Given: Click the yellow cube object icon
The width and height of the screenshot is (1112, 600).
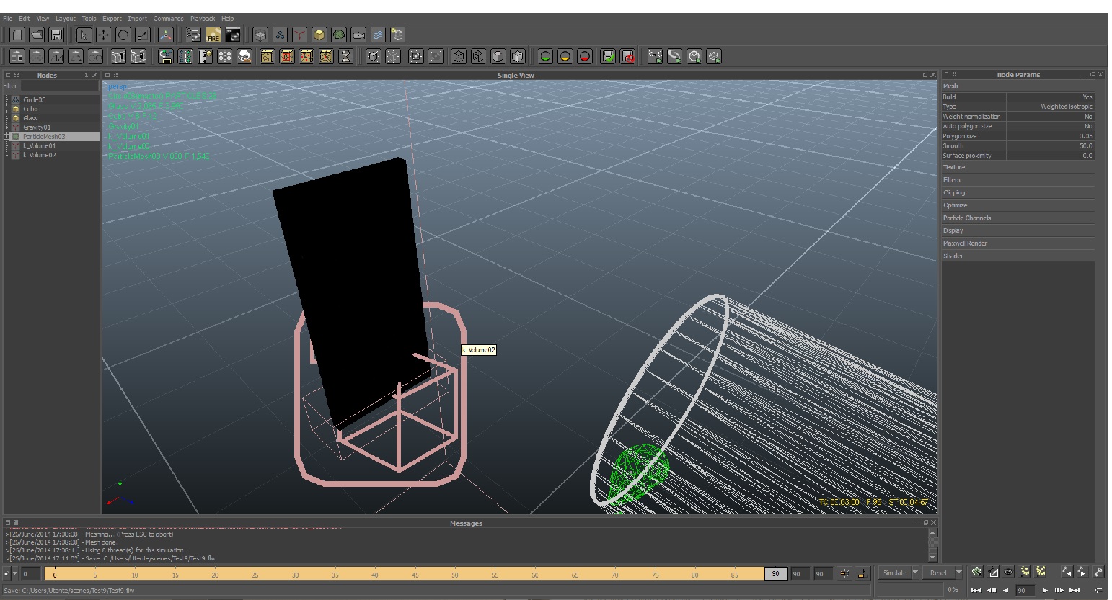Looking at the screenshot, I should (x=319, y=35).
